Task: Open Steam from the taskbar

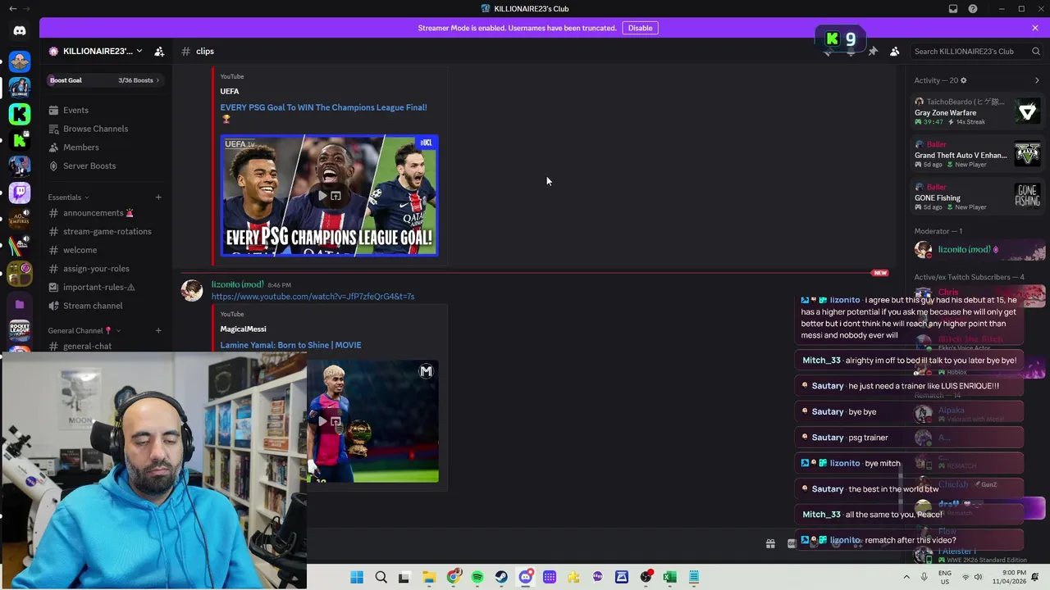Action: (501, 578)
